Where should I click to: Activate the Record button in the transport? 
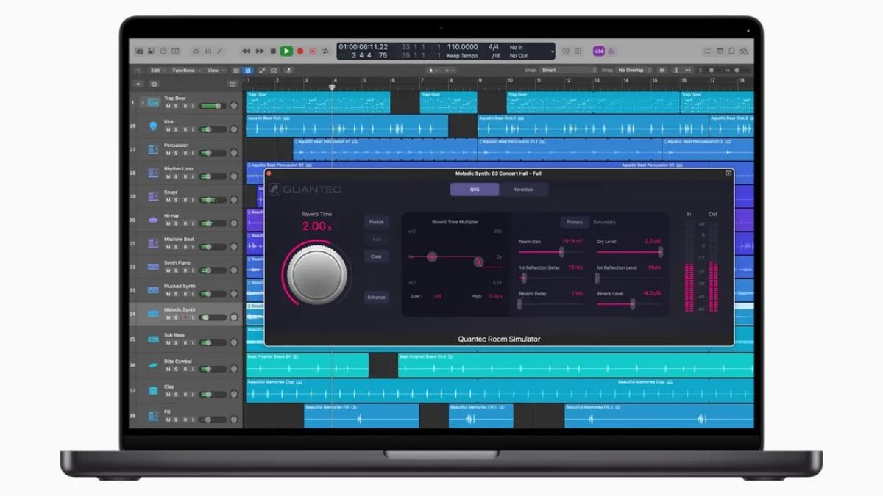[x=300, y=51]
